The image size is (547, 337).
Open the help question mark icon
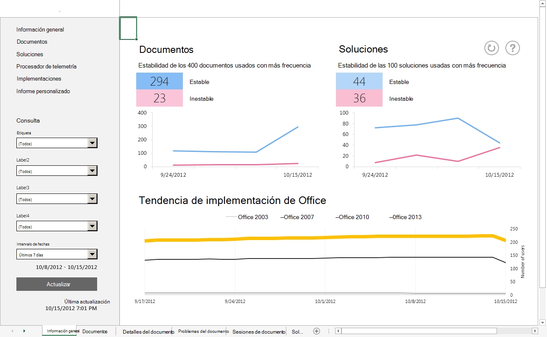point(513,48)
